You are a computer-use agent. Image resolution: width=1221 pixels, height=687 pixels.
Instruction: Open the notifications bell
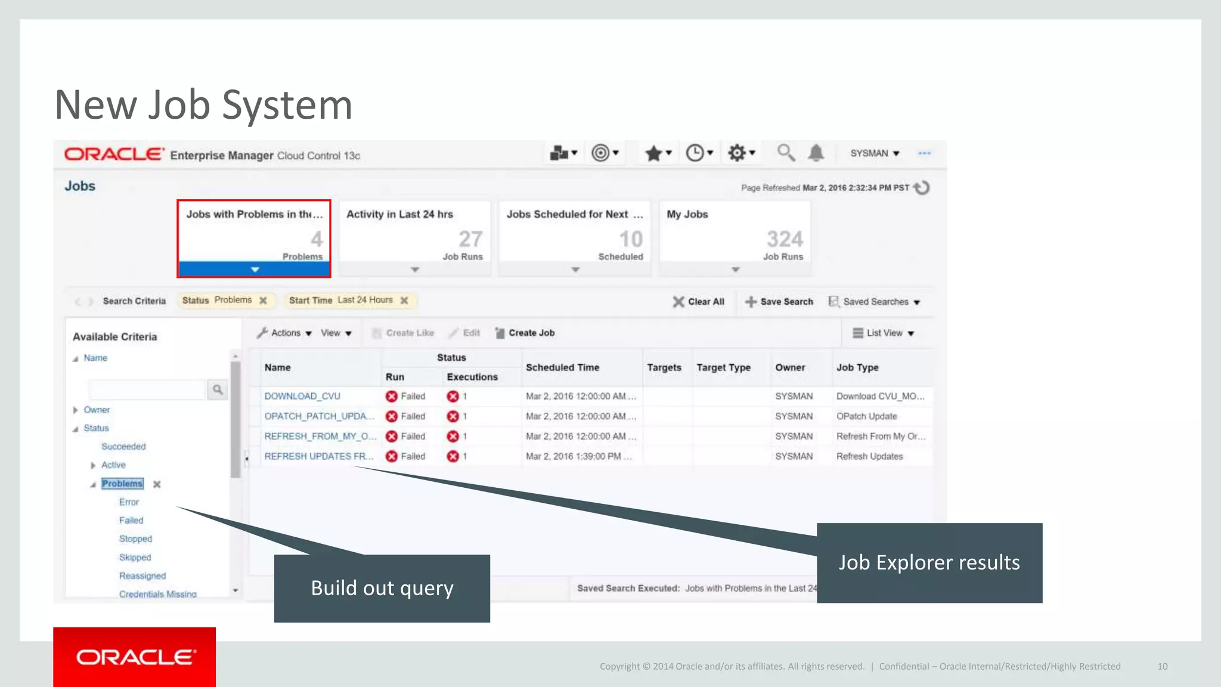click(x=816, y=153)
